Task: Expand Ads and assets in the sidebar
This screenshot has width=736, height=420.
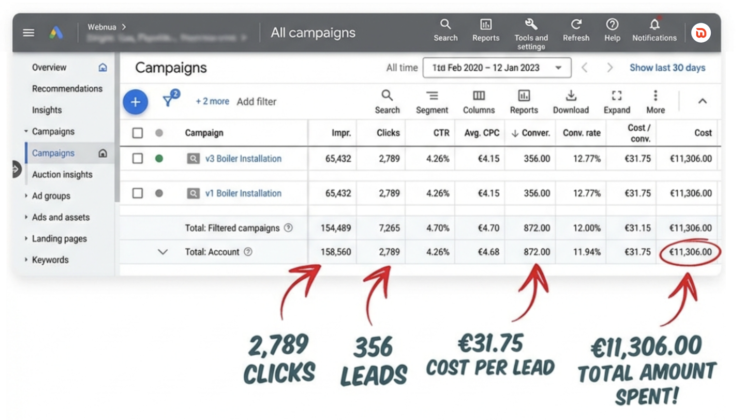Action: click(x=26, y=217)
